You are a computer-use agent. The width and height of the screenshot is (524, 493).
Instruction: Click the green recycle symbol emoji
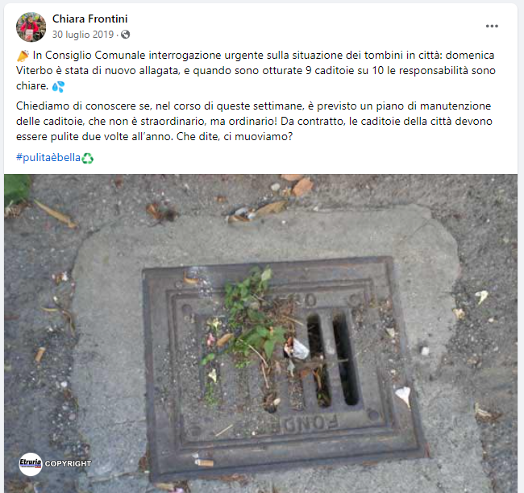[x=88, y=158]
